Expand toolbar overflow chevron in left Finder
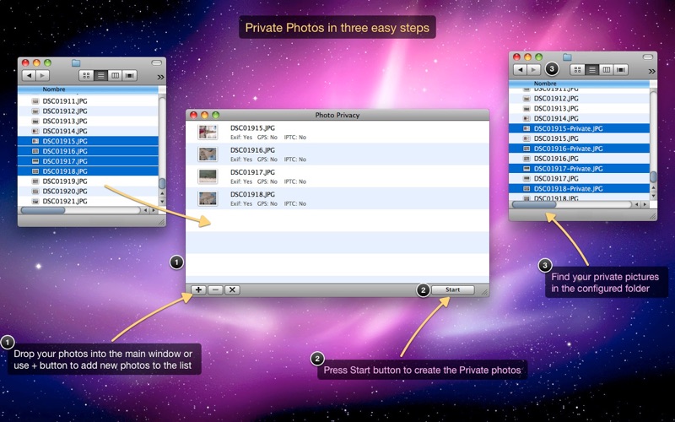675x422 pixels. (x=159, y=76)
